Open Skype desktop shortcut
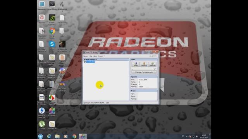The image size is (248, 139). (52, 44)
